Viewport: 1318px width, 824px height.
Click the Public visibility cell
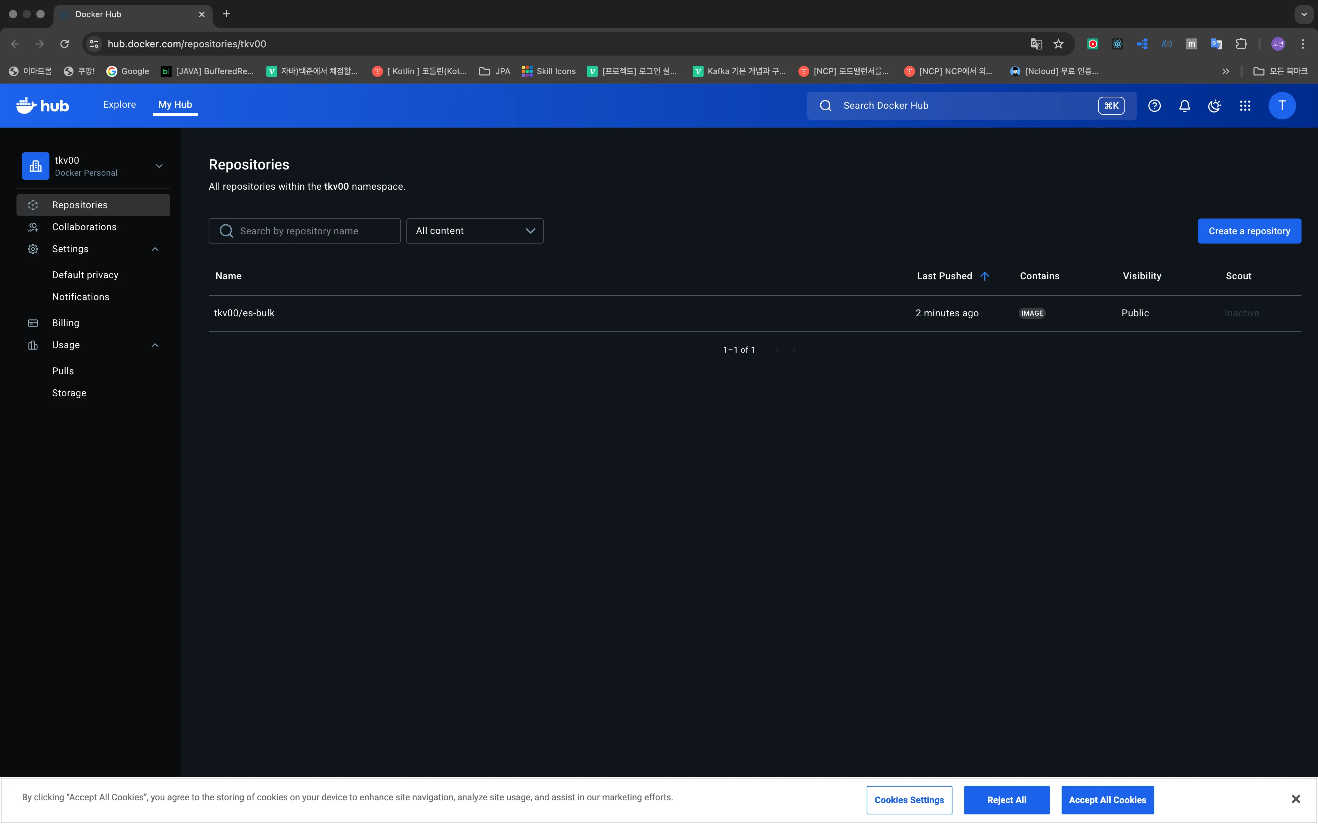(1135, 313)
